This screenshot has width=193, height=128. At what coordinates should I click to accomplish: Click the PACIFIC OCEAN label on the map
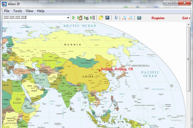click(150, 74)
